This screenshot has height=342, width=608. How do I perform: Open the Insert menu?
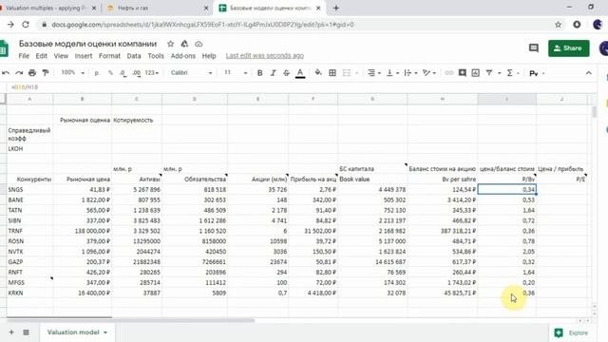click(x=84, y=56)
